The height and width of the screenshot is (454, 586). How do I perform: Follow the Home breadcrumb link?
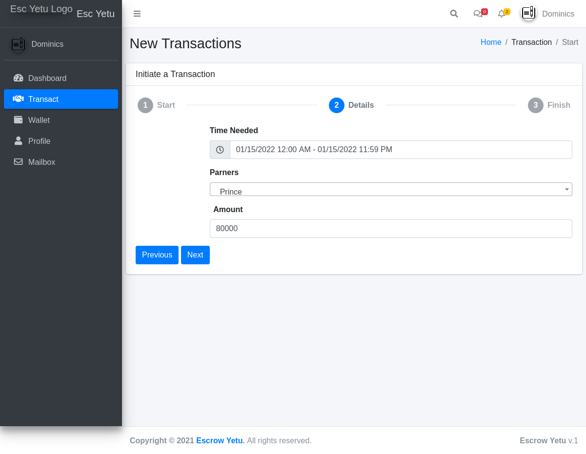point(491,42)
